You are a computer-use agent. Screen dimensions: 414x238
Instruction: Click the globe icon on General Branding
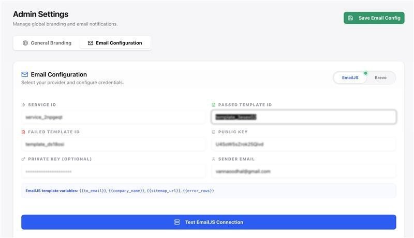pyautogui.click(x=25, y=43)
